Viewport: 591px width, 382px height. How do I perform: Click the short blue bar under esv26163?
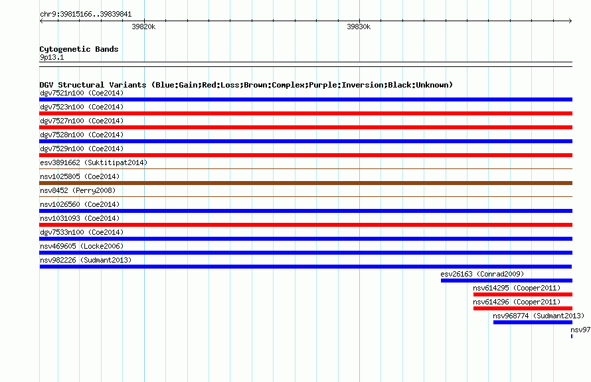click(507, 281)
